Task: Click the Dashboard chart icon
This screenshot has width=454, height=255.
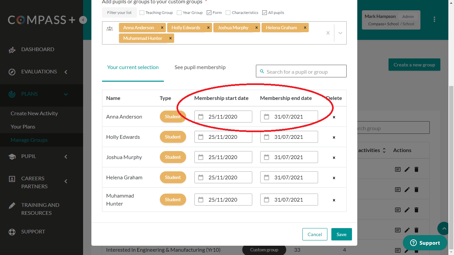Action: point(12,50)
